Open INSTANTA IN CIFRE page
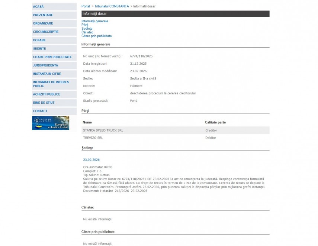 tap(47, 74)
